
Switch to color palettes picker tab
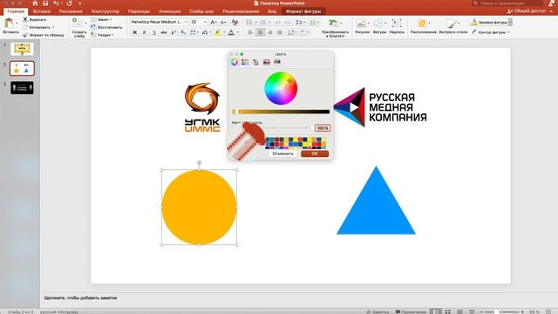pyautogui.click(x=255, y=62)
